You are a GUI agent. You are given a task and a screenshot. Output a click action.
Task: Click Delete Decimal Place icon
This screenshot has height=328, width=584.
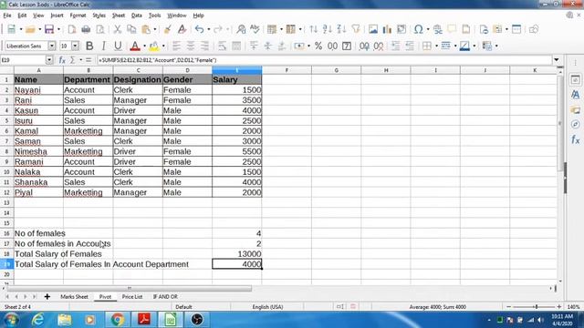(x=379, y=46)
